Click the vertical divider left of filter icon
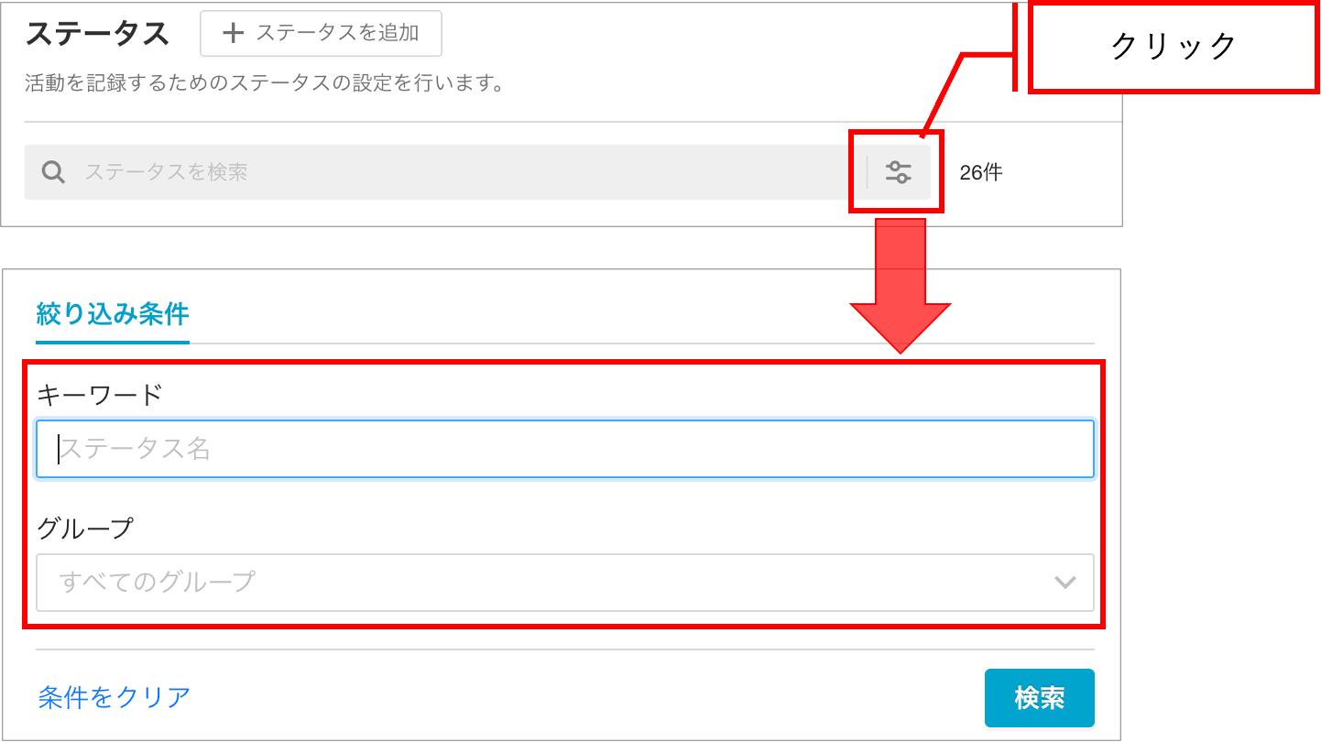This screenshot has height=742, width=1321. pos(867,172)
